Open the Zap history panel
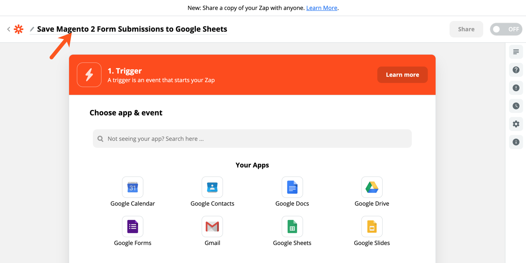The width and height of the screenshot is (526, 263). point(516,106)
